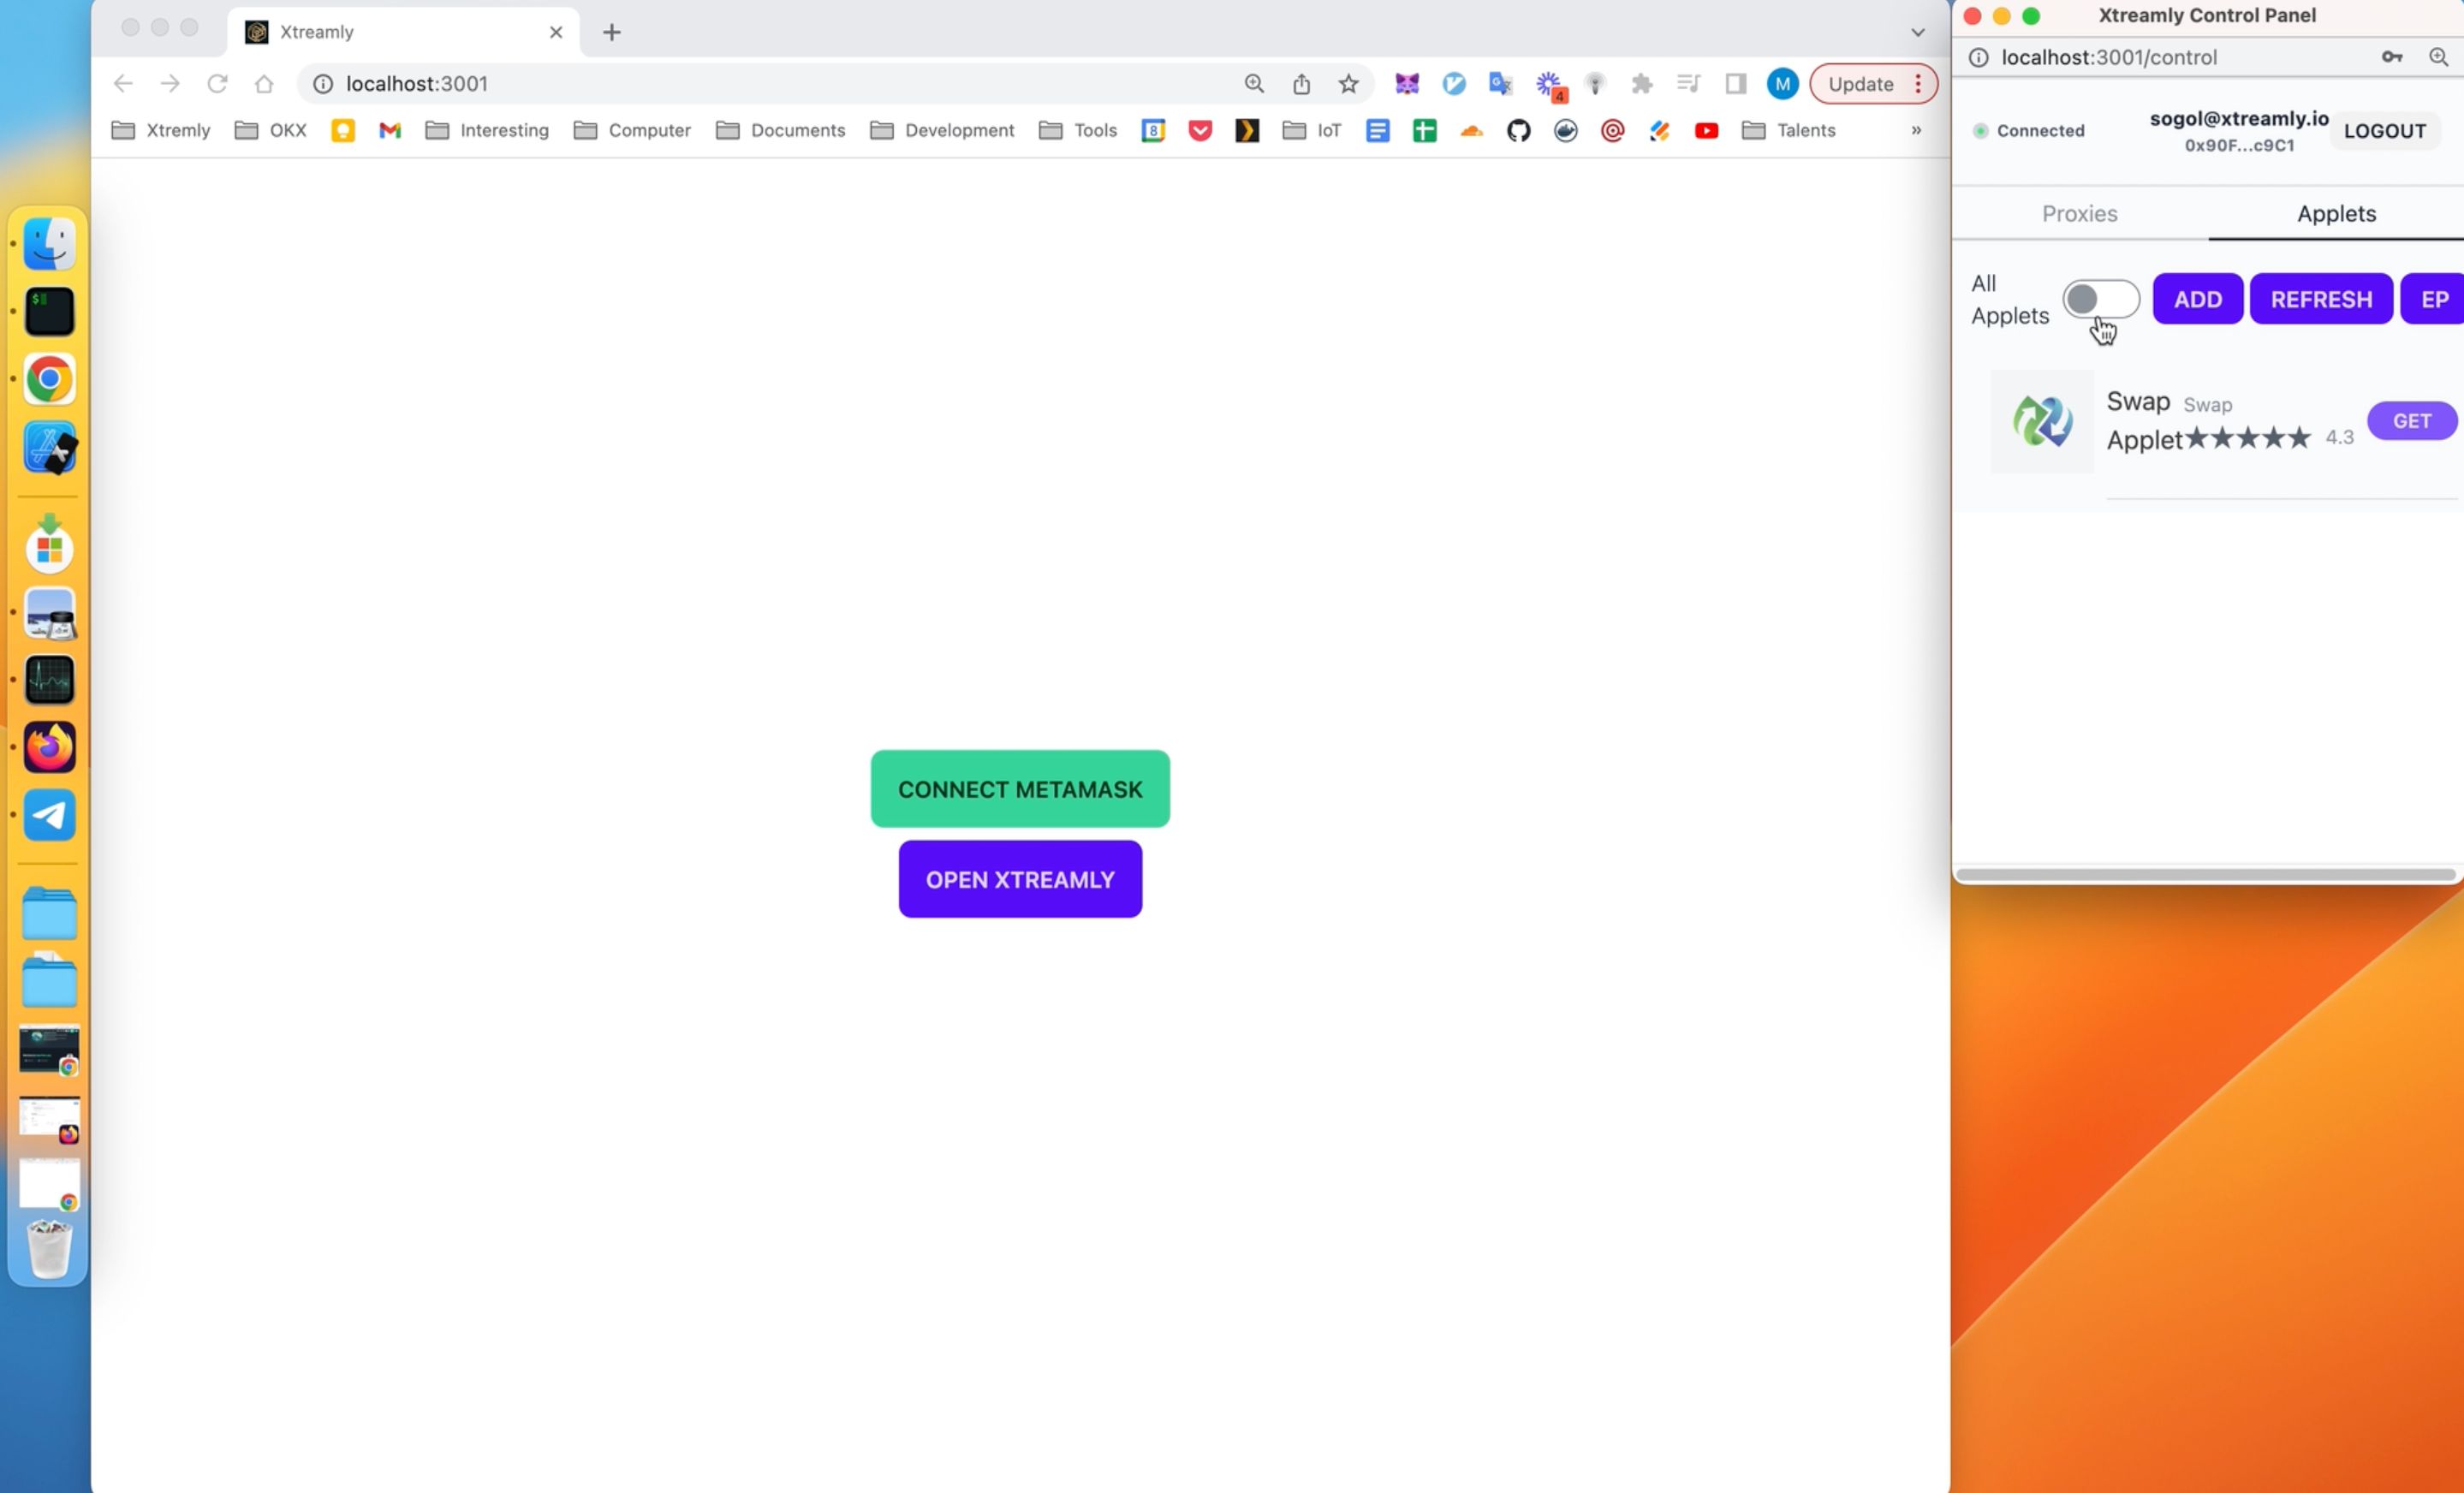Click the Telegram icon in the dock

(x=50, y=815)
